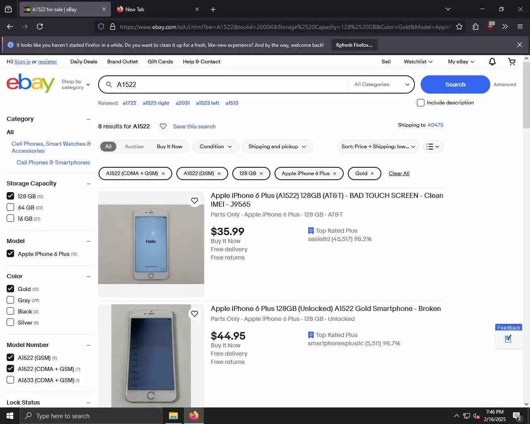This screenshot has width=530, height=424.
Task: Uncheck the Gold color checkbox
Action: click(x=10, y=289)
